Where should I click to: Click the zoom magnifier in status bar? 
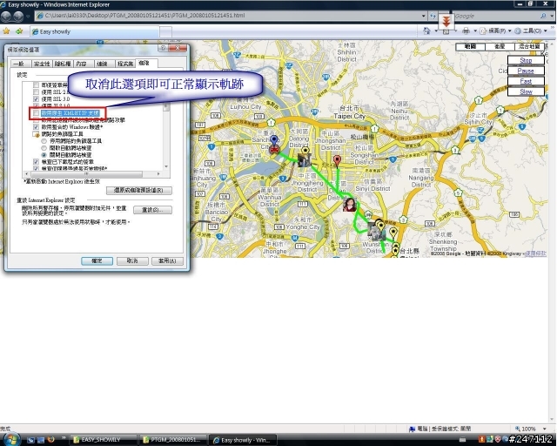518,429
